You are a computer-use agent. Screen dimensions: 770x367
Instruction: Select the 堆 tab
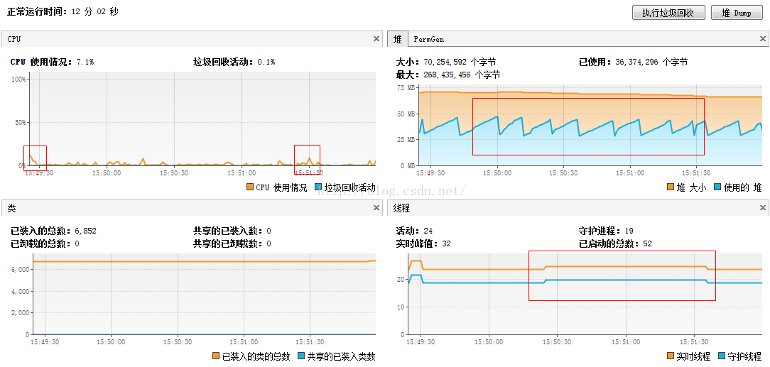pyautogui.click(x=397, y=39)
